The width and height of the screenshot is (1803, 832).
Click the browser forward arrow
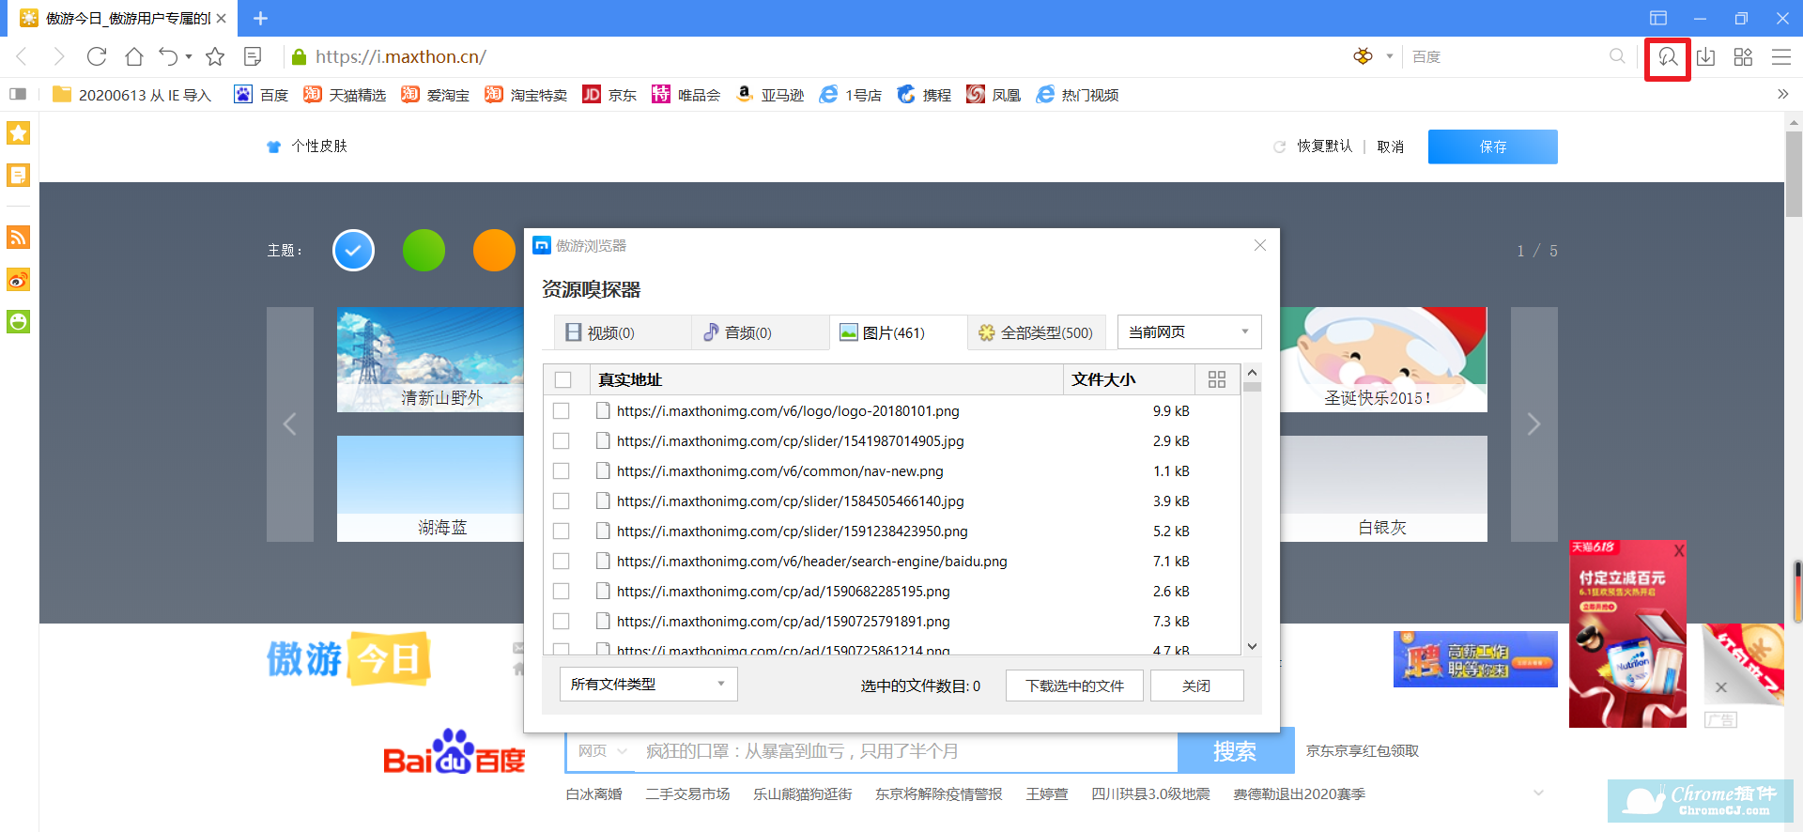pos(58,57)
